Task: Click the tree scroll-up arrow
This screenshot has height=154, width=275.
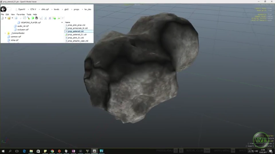Action: click(x=62, y=23)
